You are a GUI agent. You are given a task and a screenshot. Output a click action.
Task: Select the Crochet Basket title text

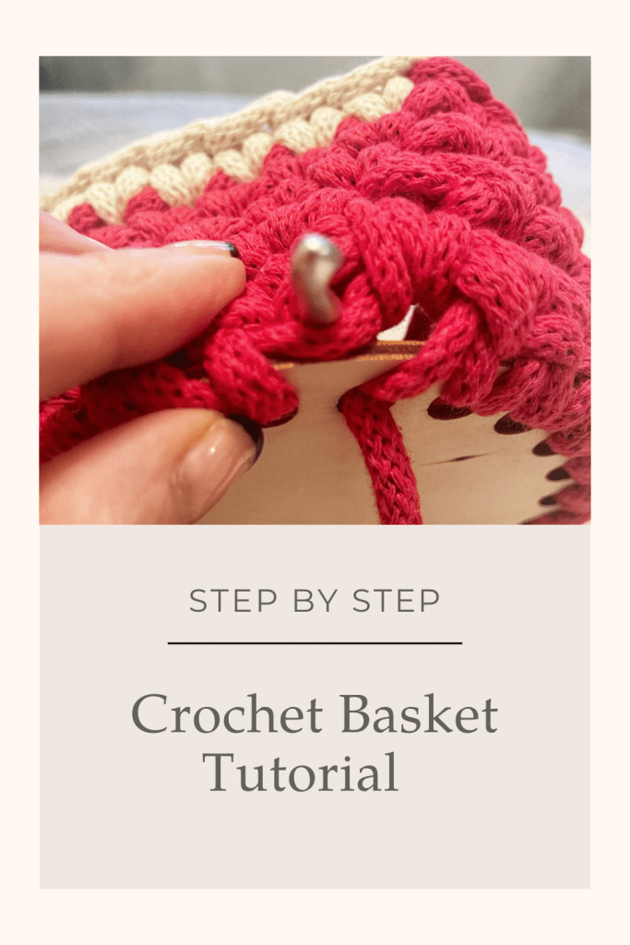click(315, 714)
